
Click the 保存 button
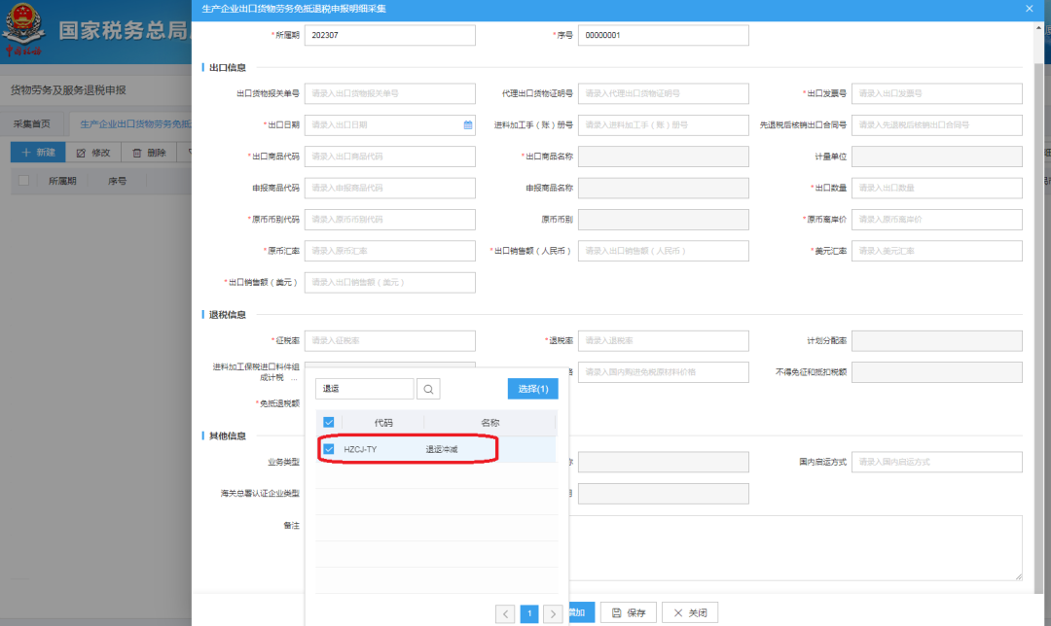click(629, 612)
